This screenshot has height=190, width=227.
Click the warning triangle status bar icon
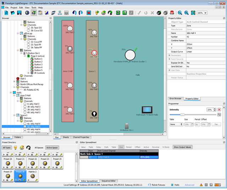click(201, 185)
